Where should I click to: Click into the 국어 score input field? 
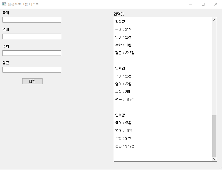coord(32,20)
